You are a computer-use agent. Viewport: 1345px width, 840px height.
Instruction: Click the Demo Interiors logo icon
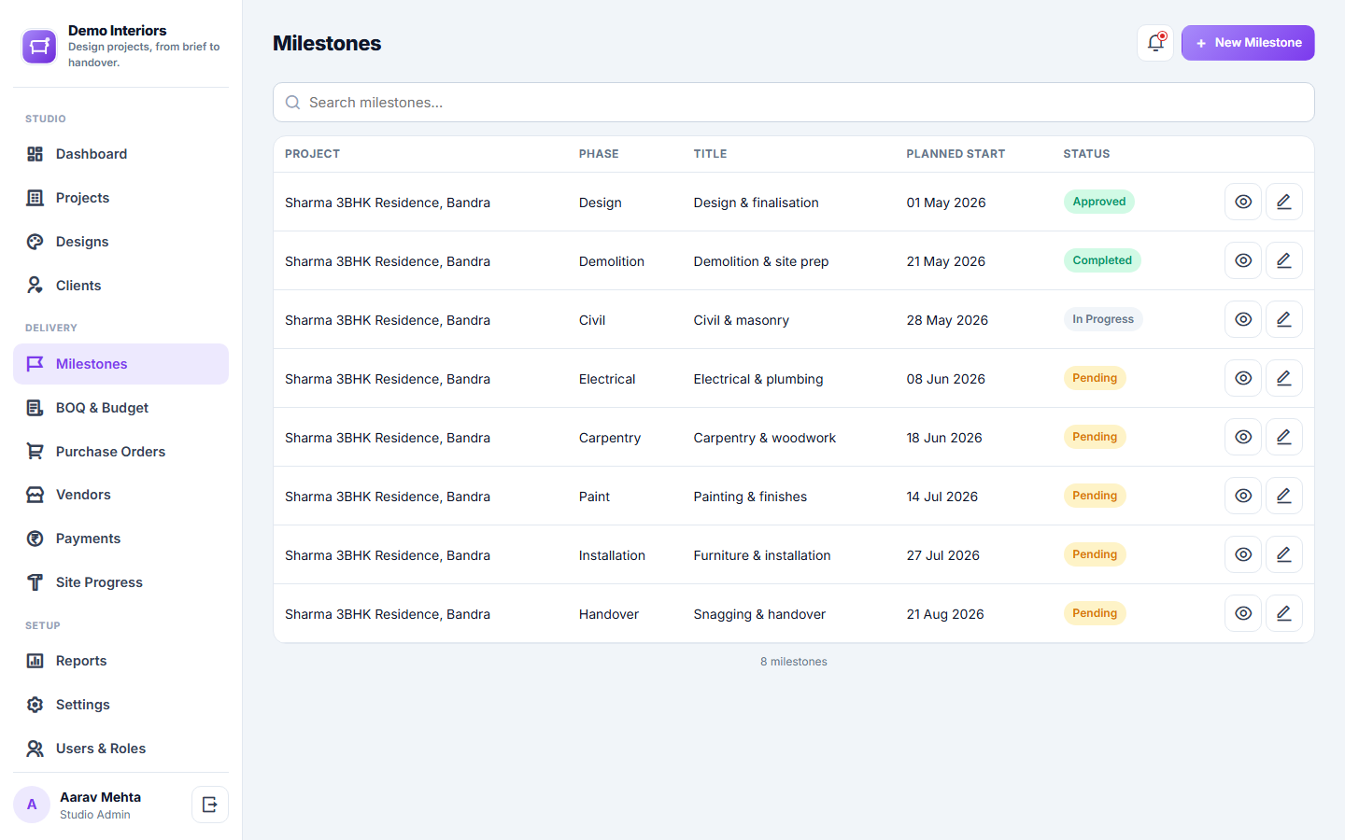[39, 46]
